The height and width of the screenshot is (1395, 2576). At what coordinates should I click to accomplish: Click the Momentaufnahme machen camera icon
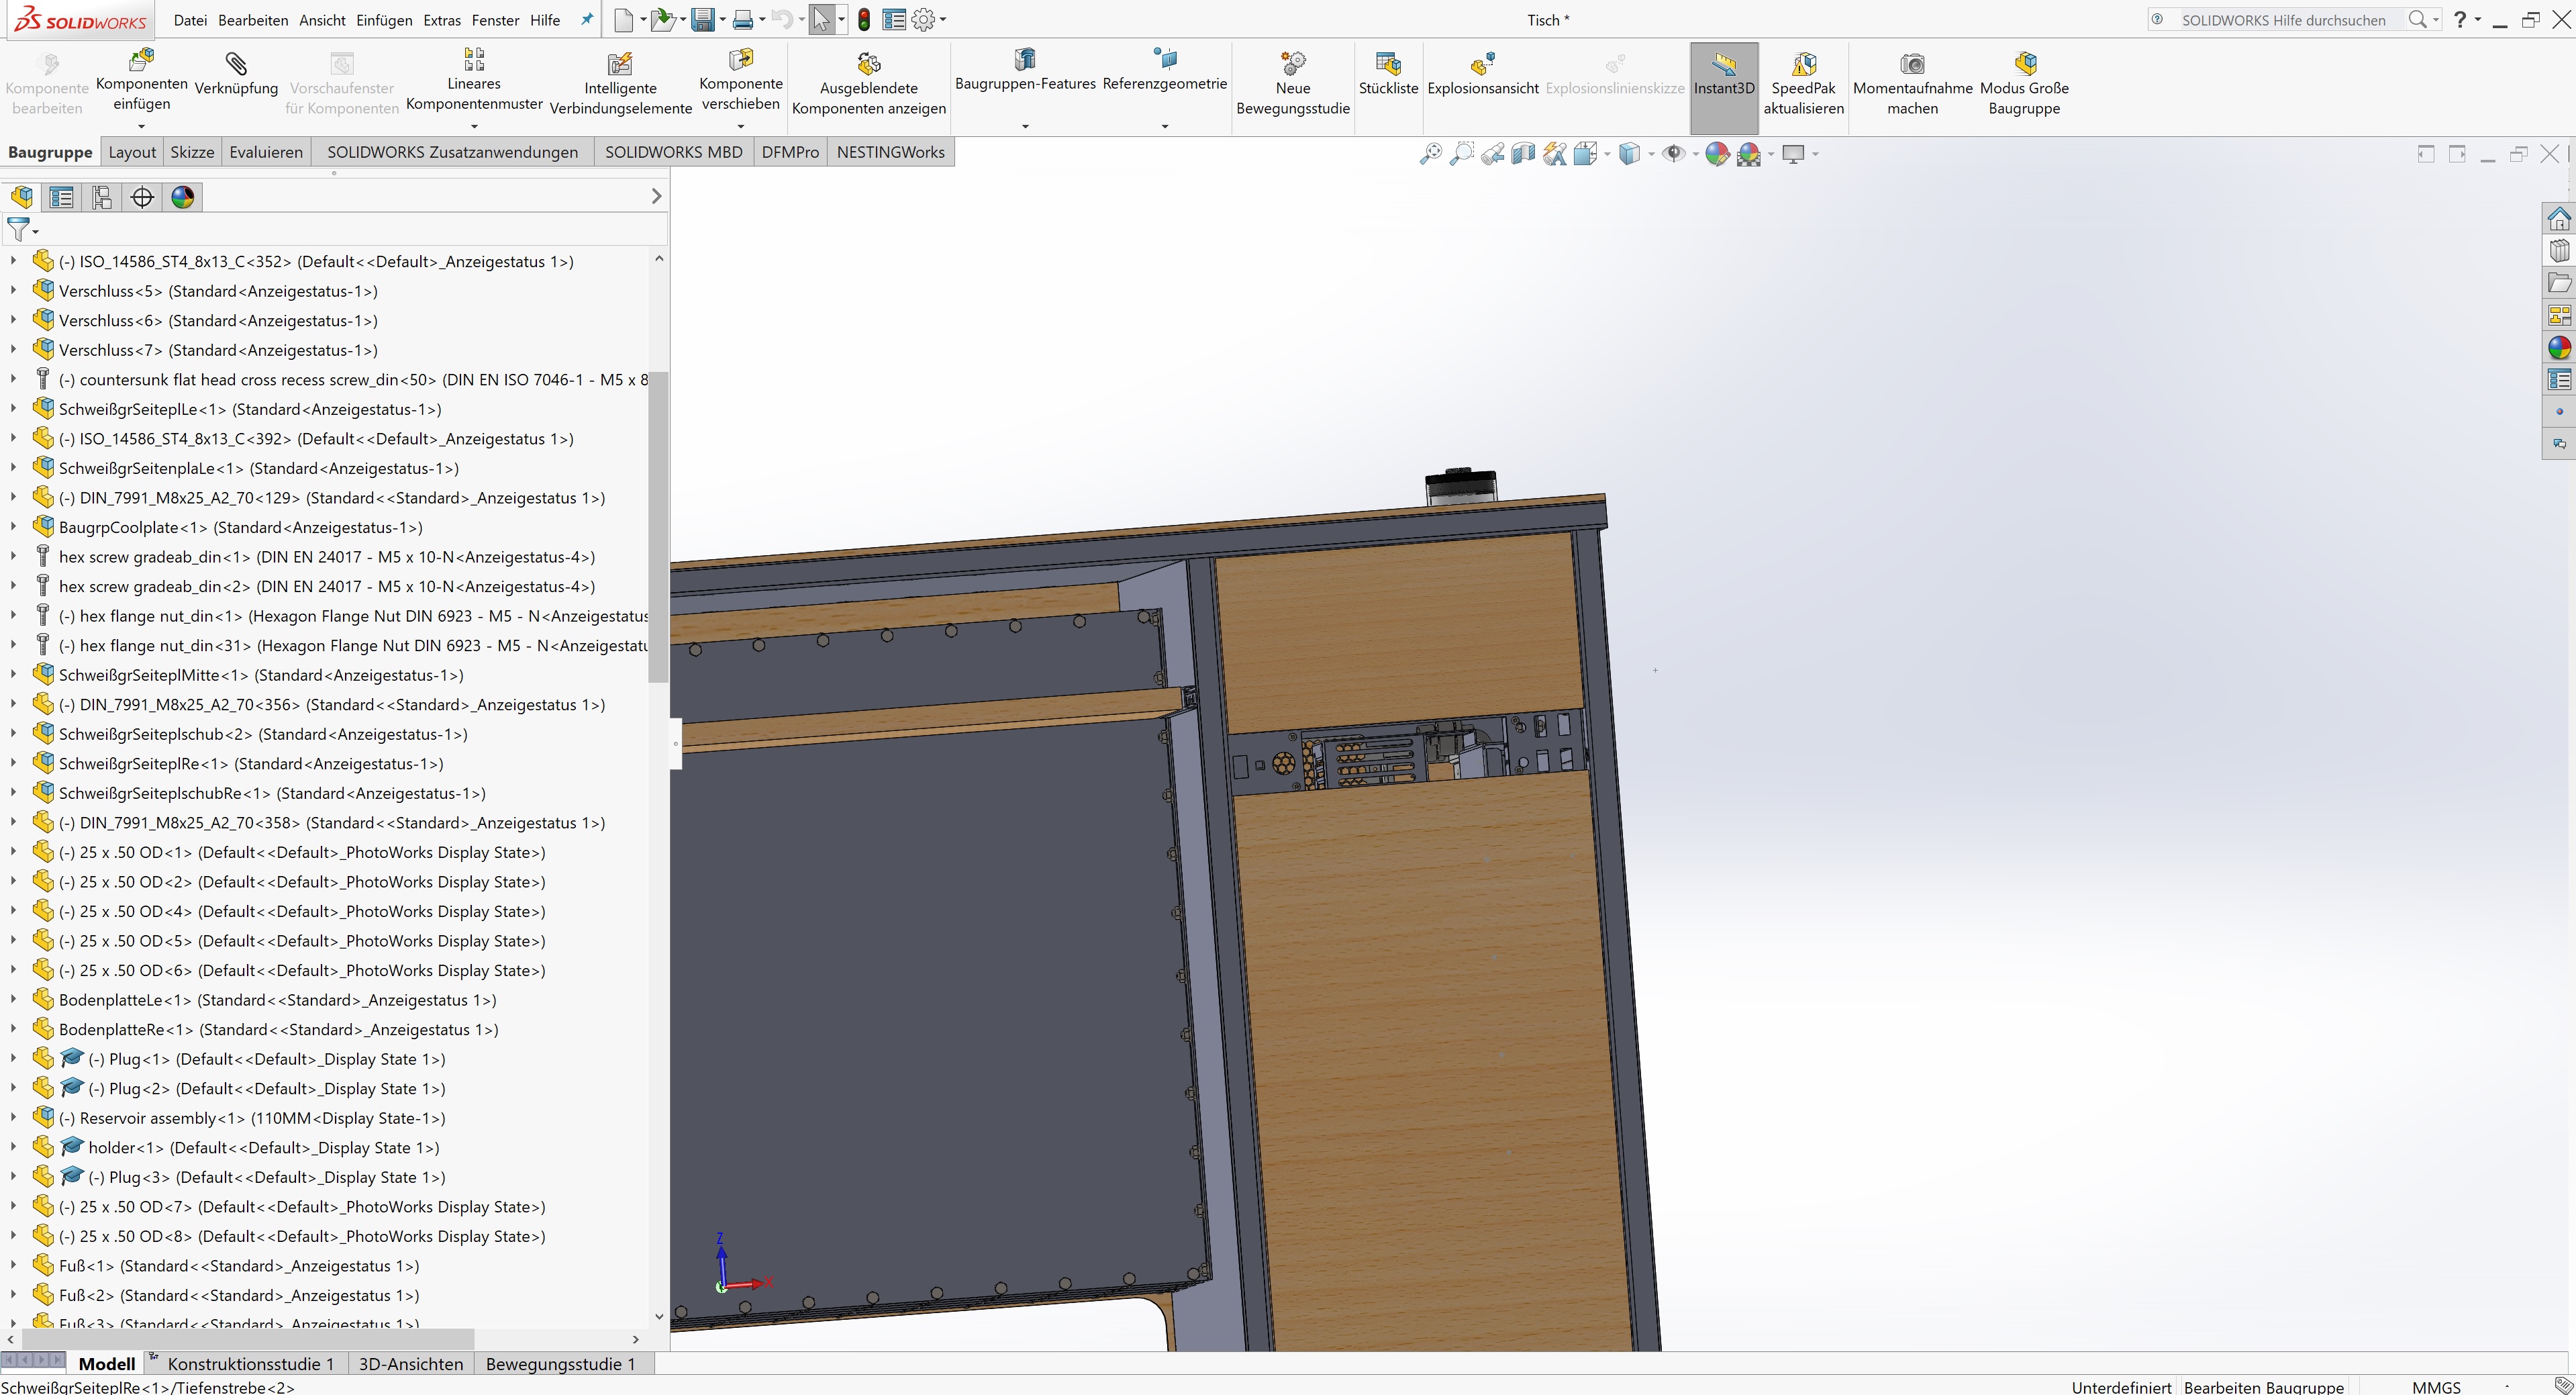click(1912, 65)
